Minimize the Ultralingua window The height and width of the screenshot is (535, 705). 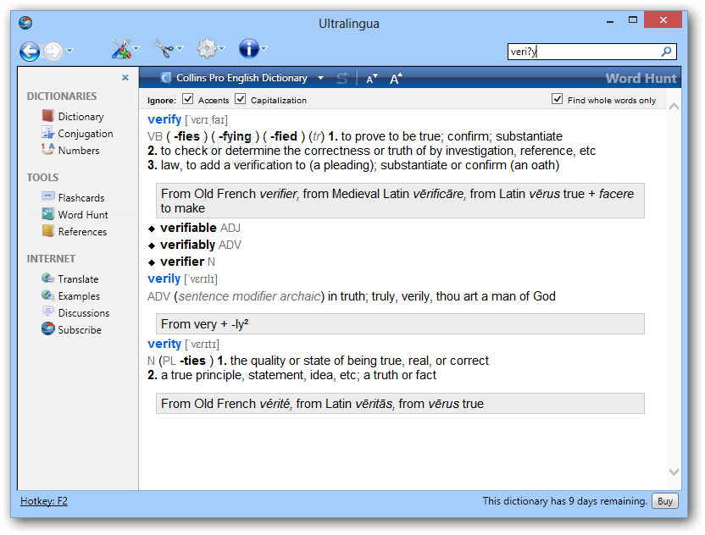pyautogui.click(x=610, y=20)
